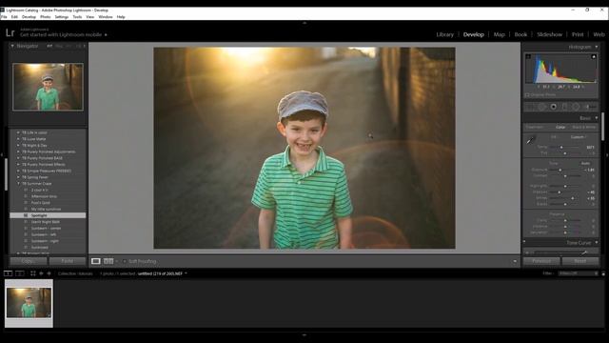
Task: Enable Soft Proofing checkbox
Action: click(125, 261)
